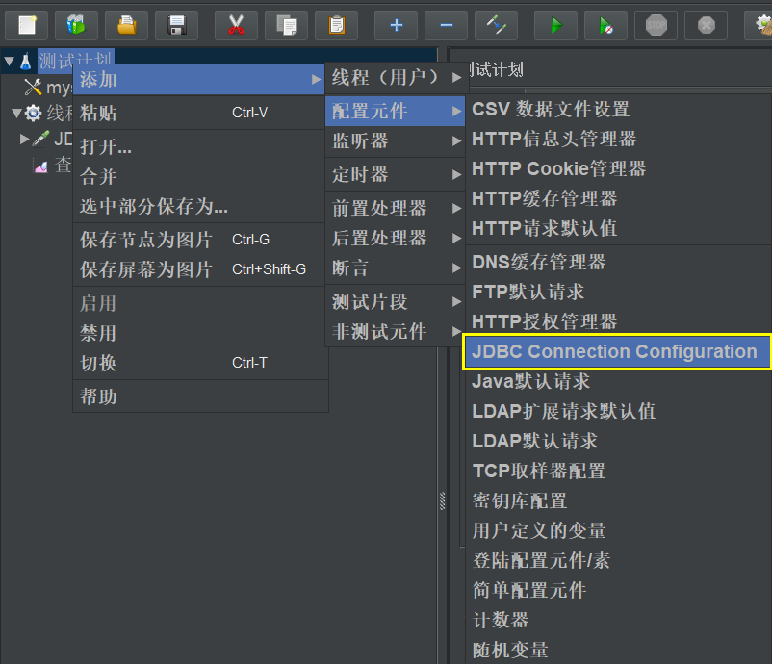This screenshot has width=772, height=664.
Task: Click the flask icon of test plan node
Action: pos(26,61)
